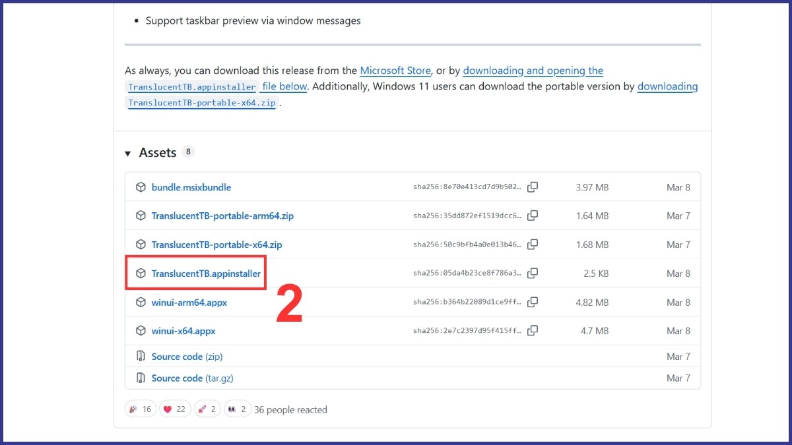Image resolution: width=792 pixels, height=445 pixels.
Task: Click package icon beside TranslucentTB-portable-arm64.zip
Action: click(x=141, y=216)
